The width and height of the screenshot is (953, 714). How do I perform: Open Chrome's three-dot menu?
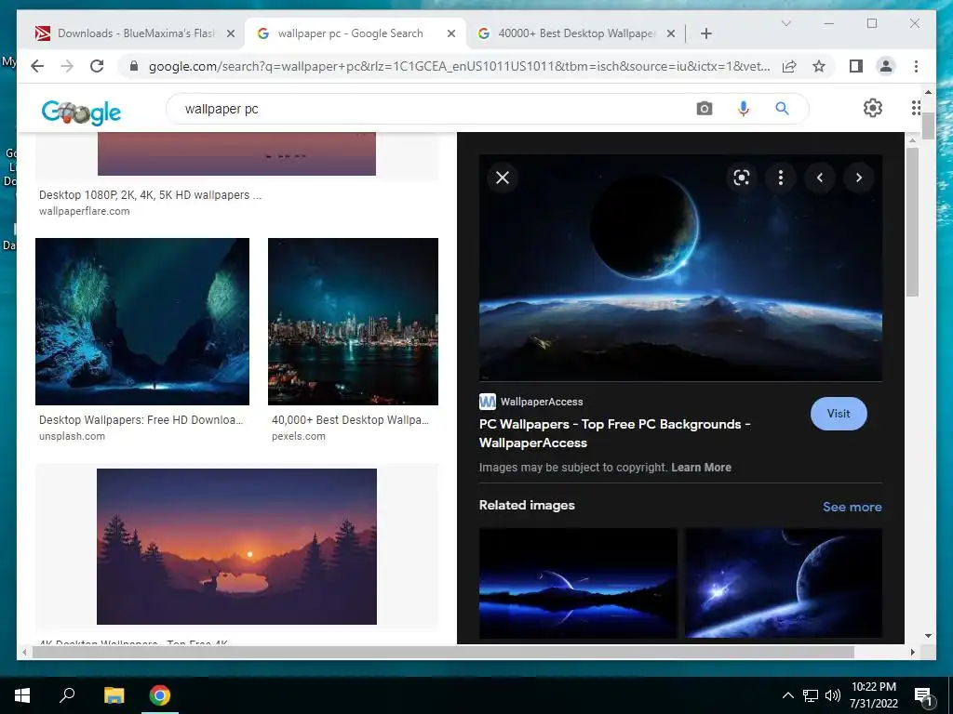(x=916, y=66)
